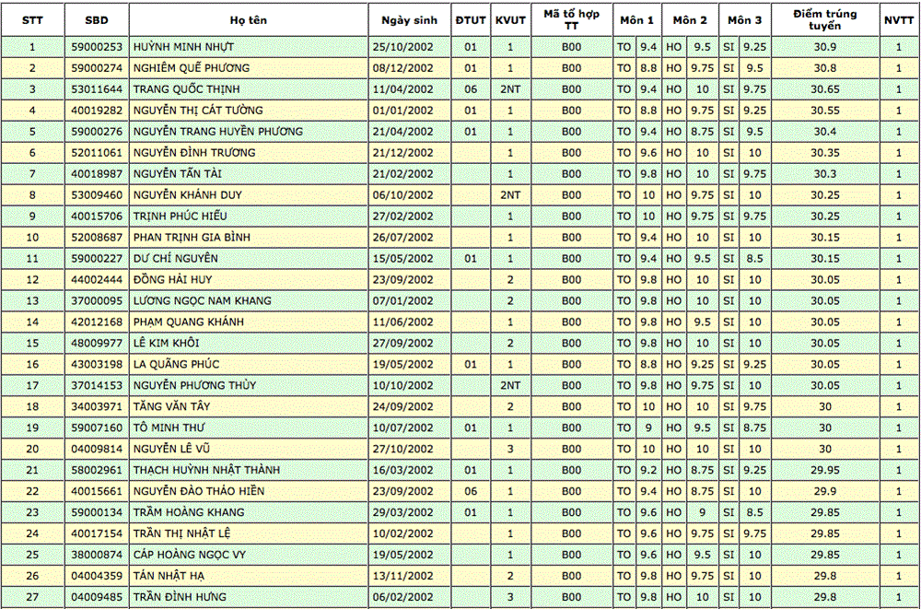This screenshot has width=921, height=609.
Task: Click the name NGUYỄN TRANG HUYỀN PHƯƠNG
Action: (217, 132)
